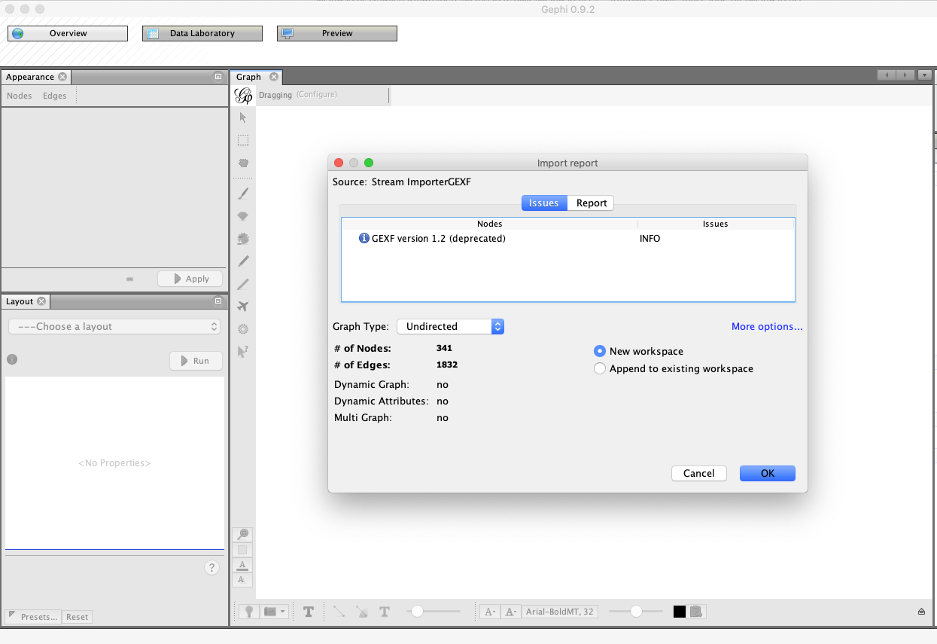This screenshot has height=644, width=937.
Task: Adjust the edge weight scale slider
Action: pyautogui.click(x=434, y=612)
